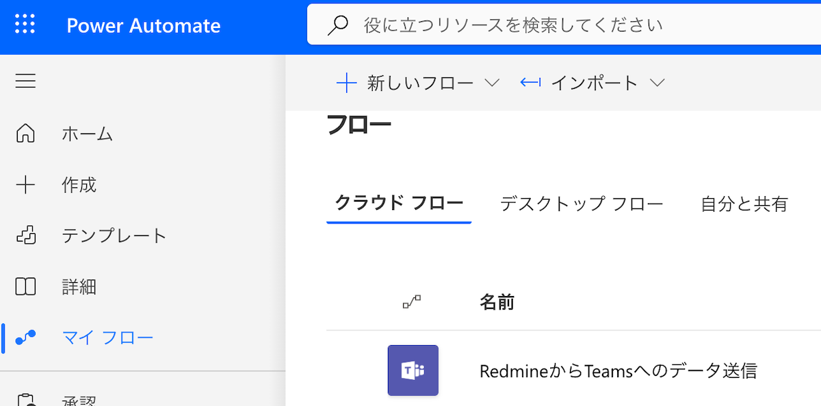
Task: Click the Teams icon of Redmine flow
Action: 413,370
